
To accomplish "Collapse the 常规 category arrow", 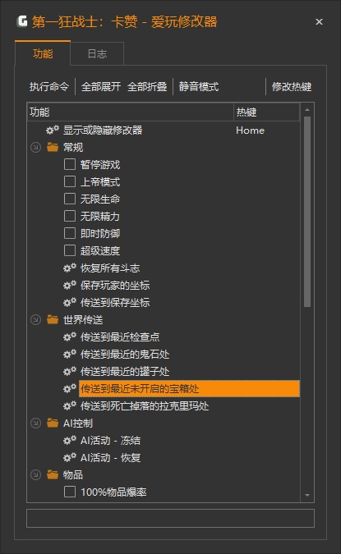I will [x=35, y=147].
